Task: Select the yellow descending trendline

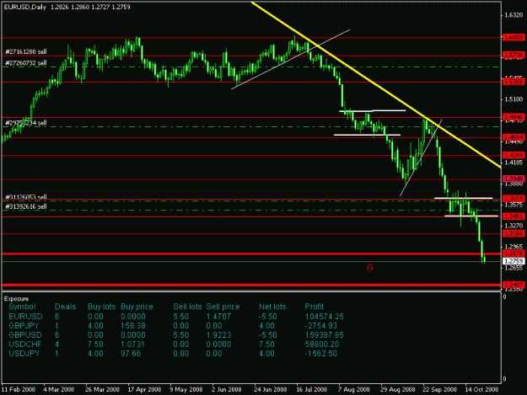Action: (376, 85)
